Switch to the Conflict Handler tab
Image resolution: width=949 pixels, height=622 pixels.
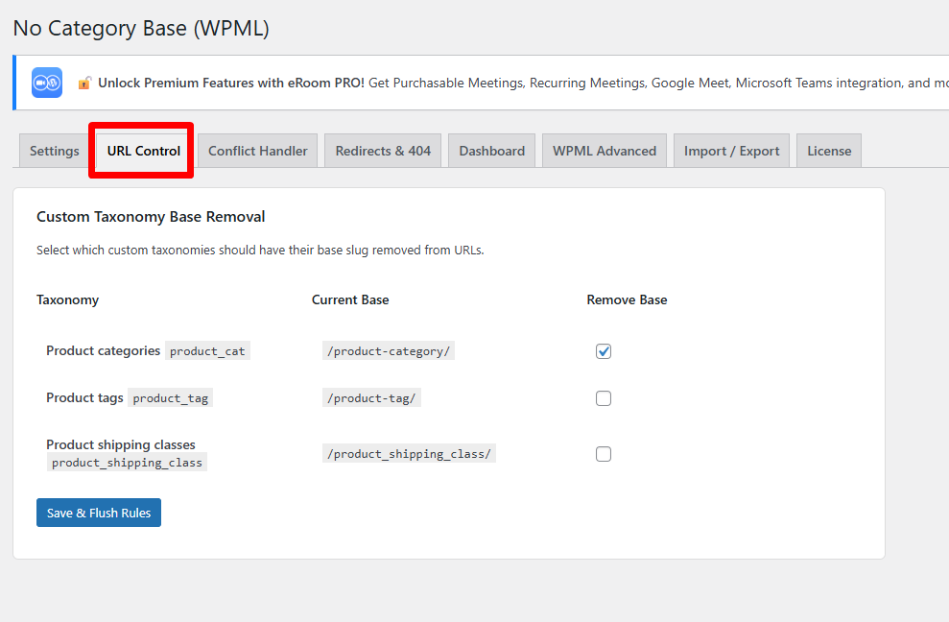[x=258, y=151]
